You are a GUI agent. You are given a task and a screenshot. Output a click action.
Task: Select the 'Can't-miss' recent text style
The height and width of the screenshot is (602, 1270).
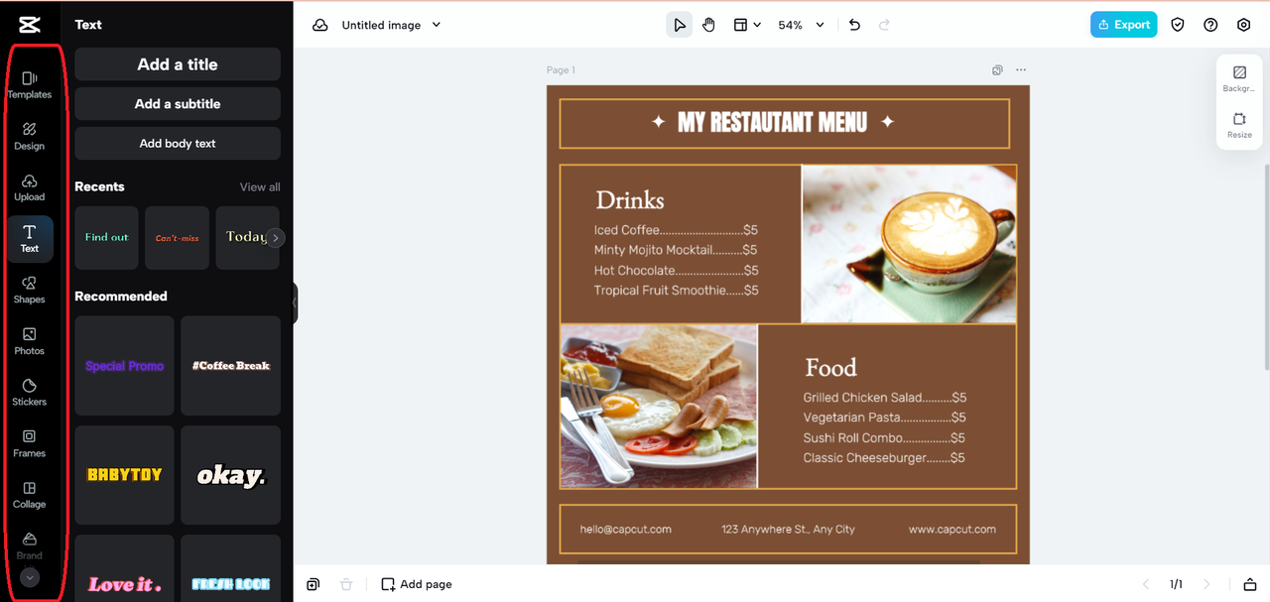(x=177, y=238)
